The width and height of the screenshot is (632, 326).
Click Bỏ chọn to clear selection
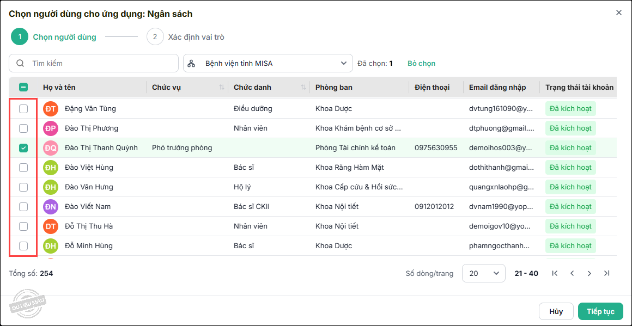coord(421,63)
